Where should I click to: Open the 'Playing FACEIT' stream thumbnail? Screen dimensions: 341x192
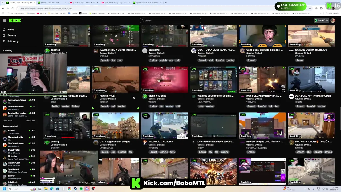pyautogui.click(x=116, y=80)
